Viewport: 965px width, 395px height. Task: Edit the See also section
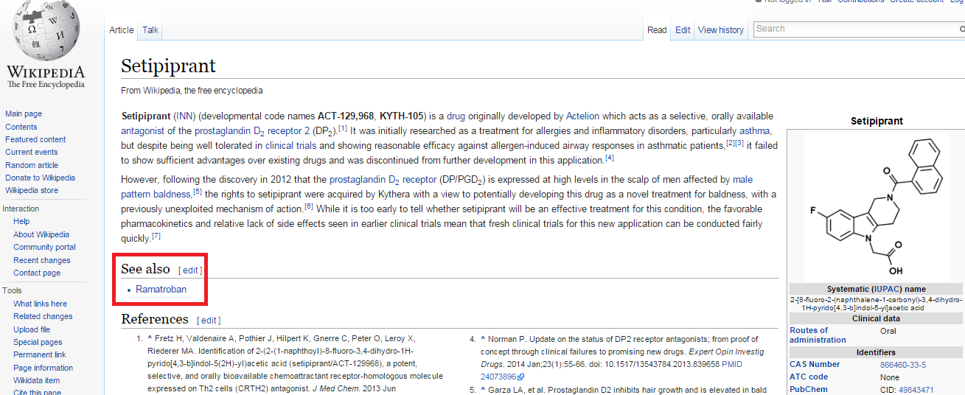tap(190, 270)
